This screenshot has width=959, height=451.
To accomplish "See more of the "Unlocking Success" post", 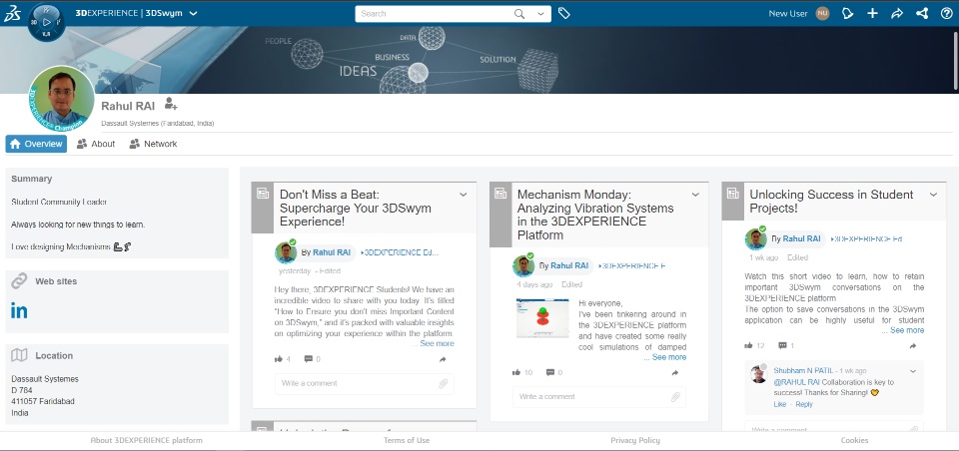I will [907, 330].
